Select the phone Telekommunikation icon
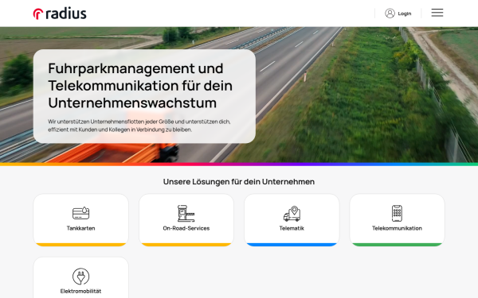This screenshot has height=298, width=478. point(397,214)
